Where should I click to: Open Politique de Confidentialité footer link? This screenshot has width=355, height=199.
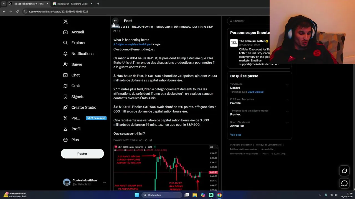[x=269, y=145]
